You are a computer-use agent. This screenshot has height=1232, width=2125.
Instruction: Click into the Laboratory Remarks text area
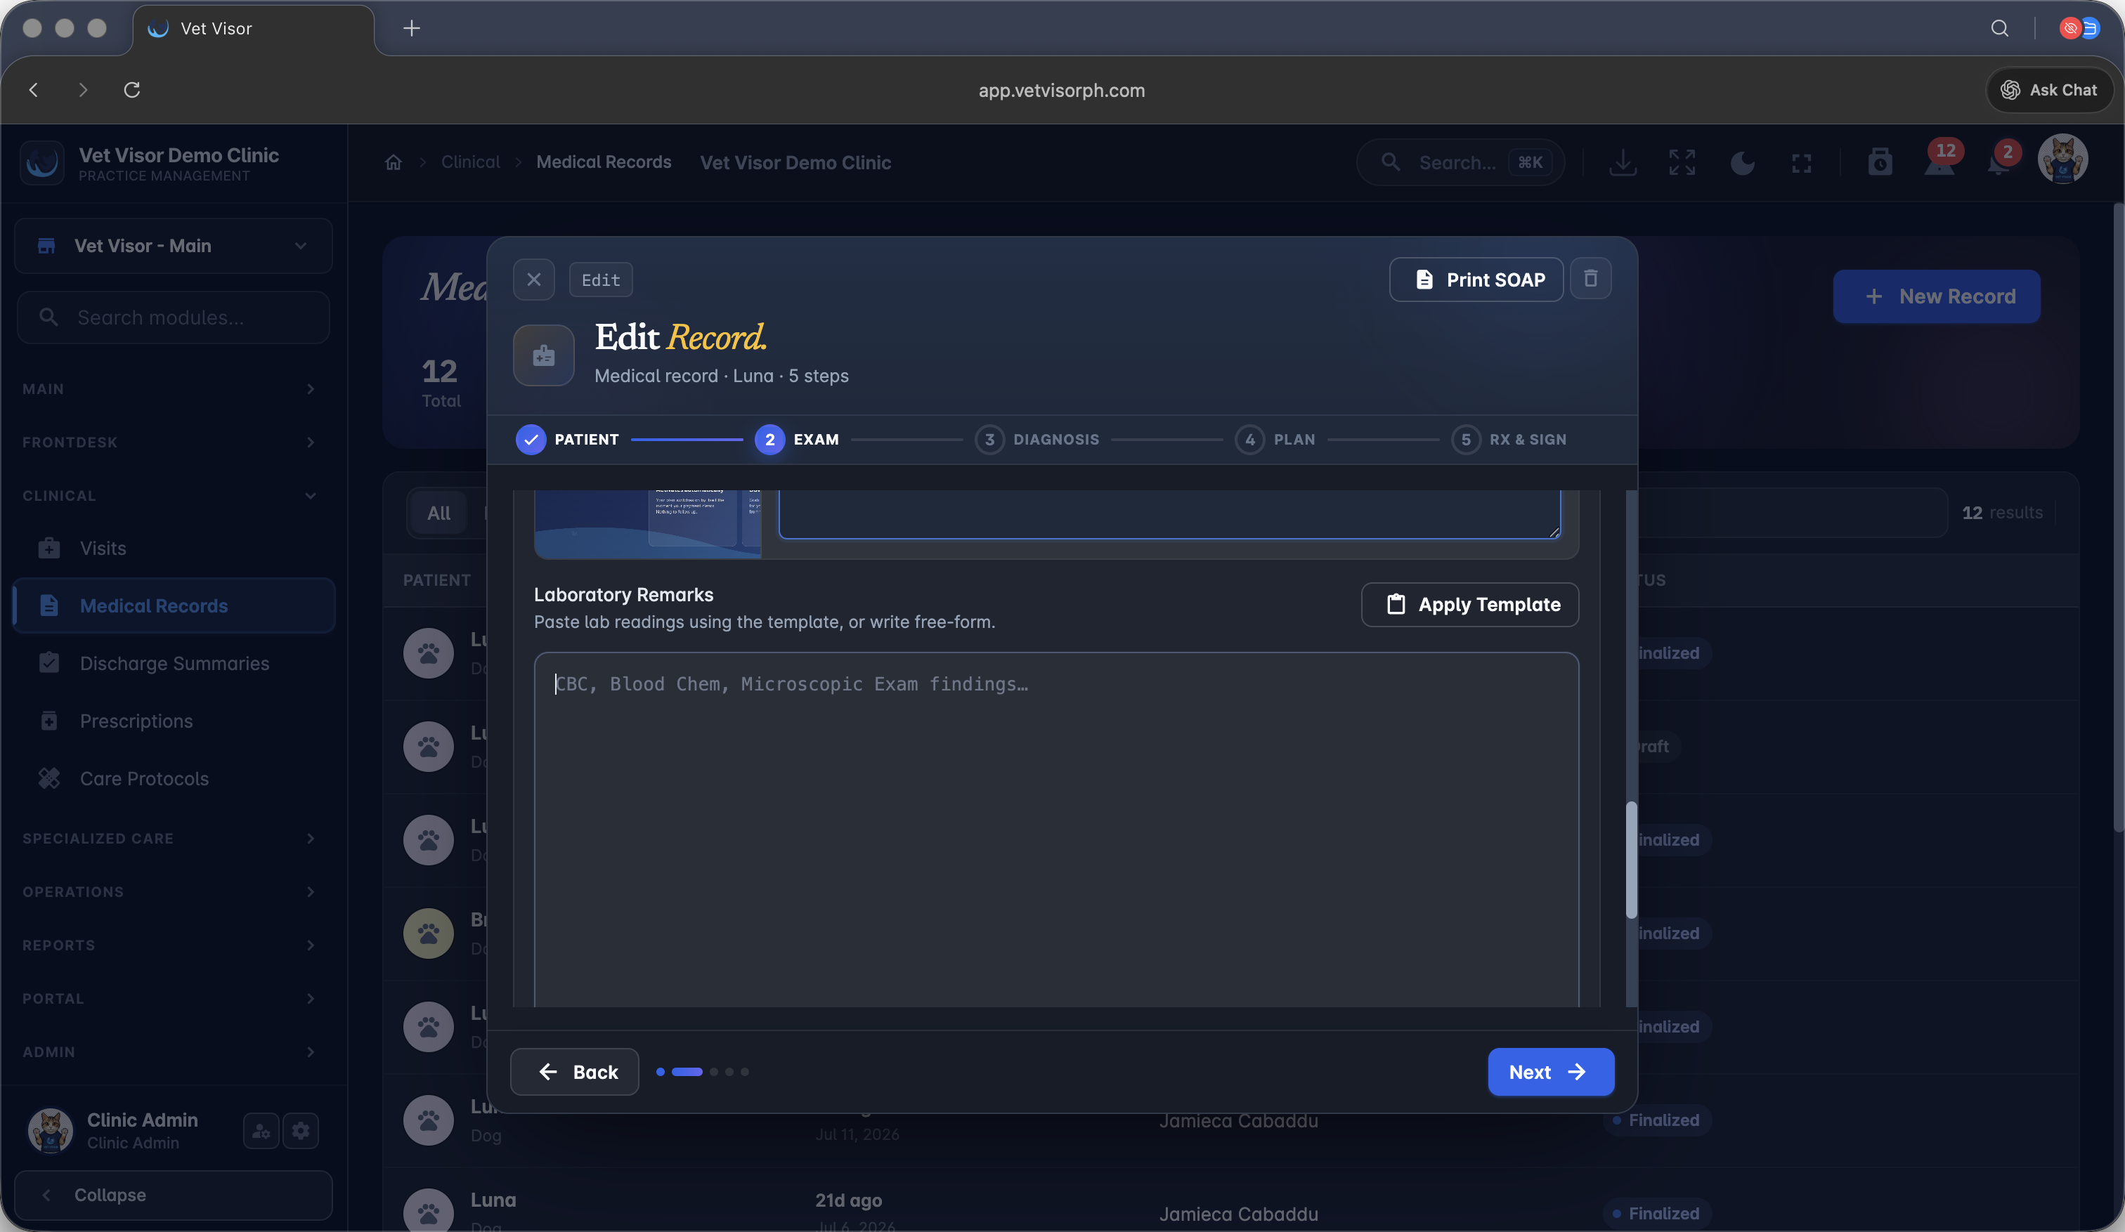(x=1055, y=830)
